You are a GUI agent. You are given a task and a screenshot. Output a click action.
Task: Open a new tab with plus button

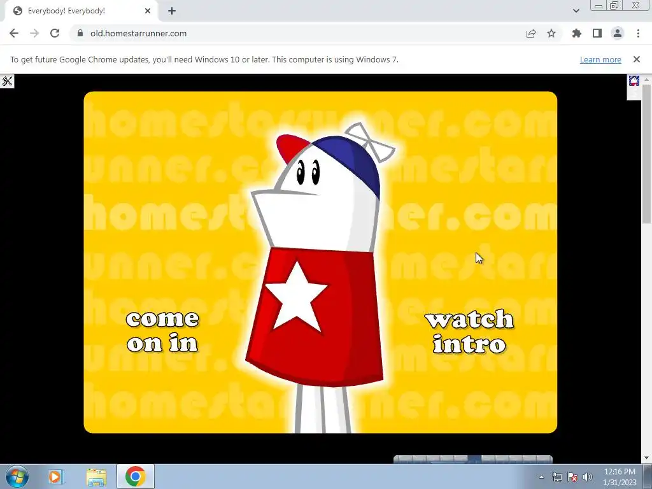coord(172,11)
